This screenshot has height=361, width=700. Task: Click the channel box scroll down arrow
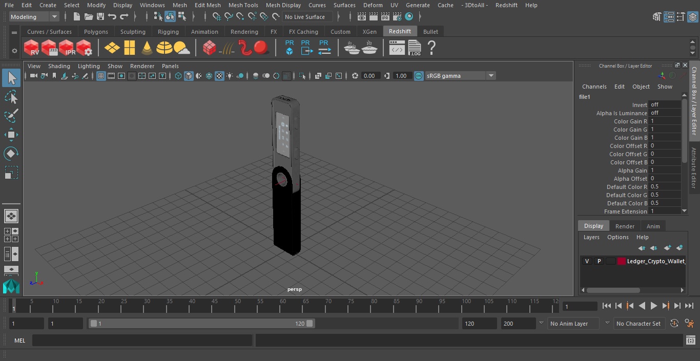pos(684,210)
